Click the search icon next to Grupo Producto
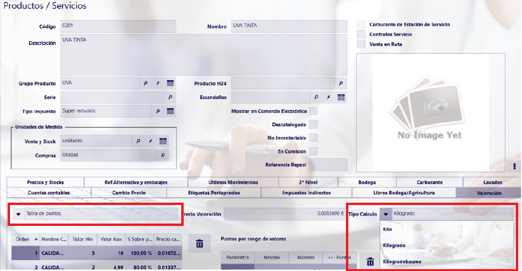This screenshot has height=271, width=522. click(146, 84)
